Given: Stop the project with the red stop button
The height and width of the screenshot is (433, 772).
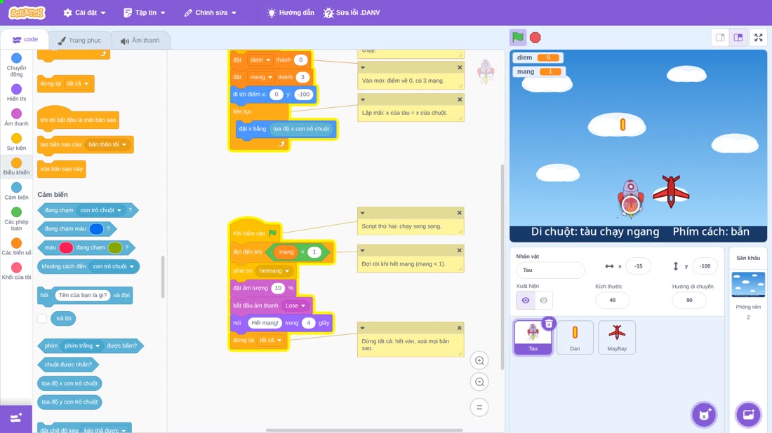Looking at the screenshot, I should [x=535, y=37].
